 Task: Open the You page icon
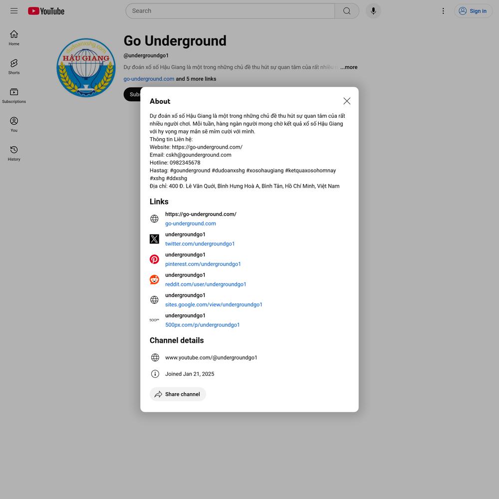pyautogui.click(x=14, y=124)
